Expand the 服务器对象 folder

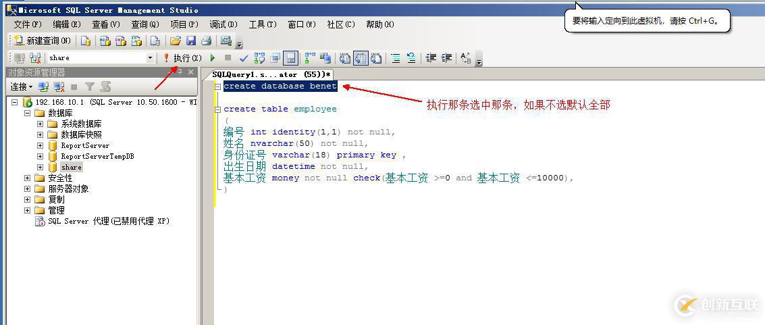27,189
